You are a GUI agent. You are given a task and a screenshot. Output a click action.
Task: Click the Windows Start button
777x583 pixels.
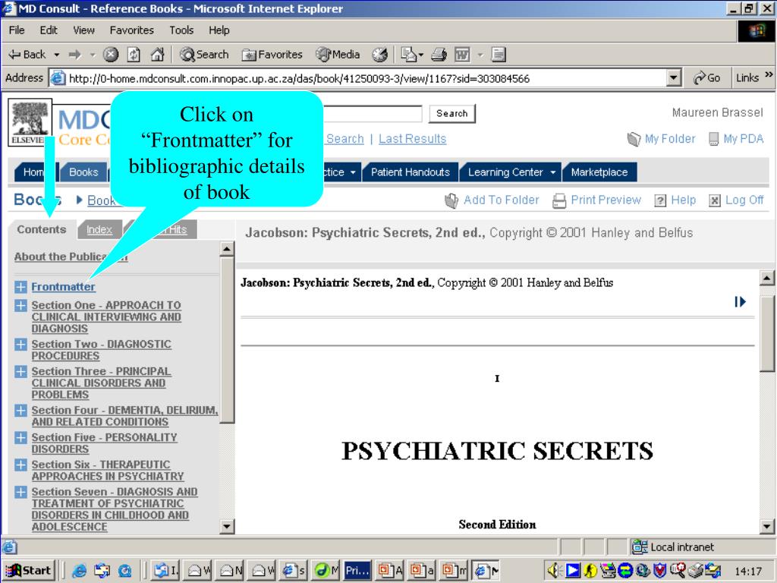28,571
